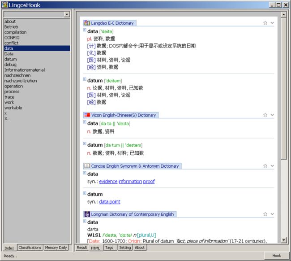Expand the Langdao 'datum' entry box
The image size is (291, 261).
pyautogui.click(x=85, y=79)
